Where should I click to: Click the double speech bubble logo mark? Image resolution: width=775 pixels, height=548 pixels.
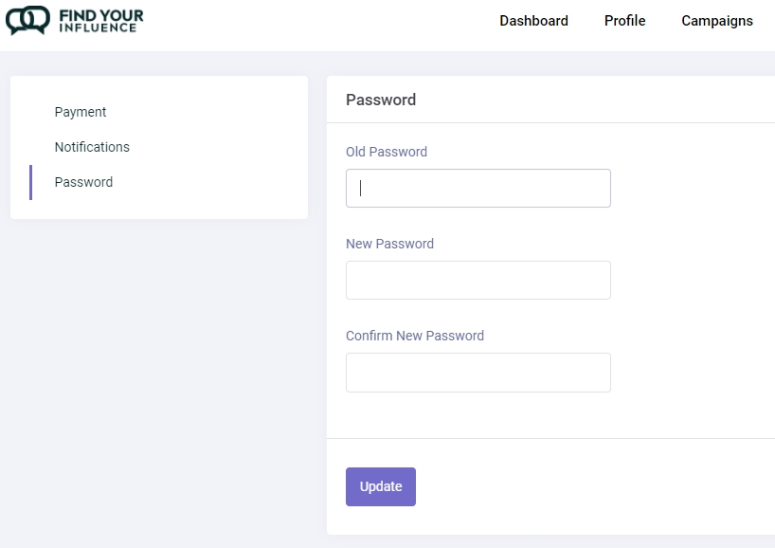[x=27, y=20]
